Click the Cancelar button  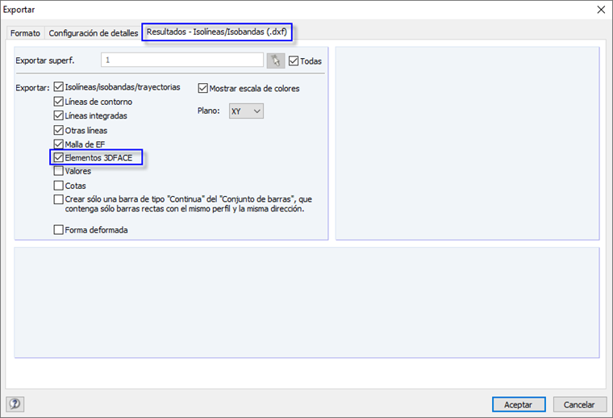[x=579, y=404]
